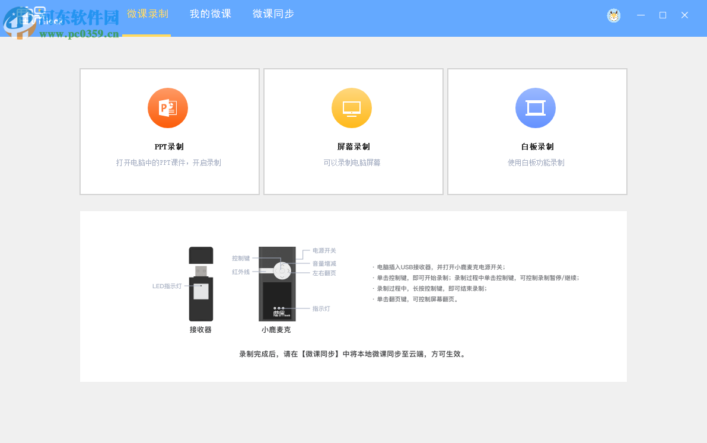The image size is (707, 443).
Task: Minimize the application window
Action: point(641,15)
